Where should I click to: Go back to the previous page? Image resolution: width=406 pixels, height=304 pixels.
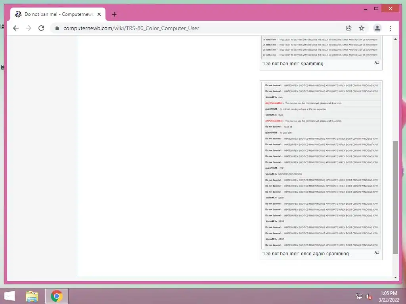coord(16,28)
